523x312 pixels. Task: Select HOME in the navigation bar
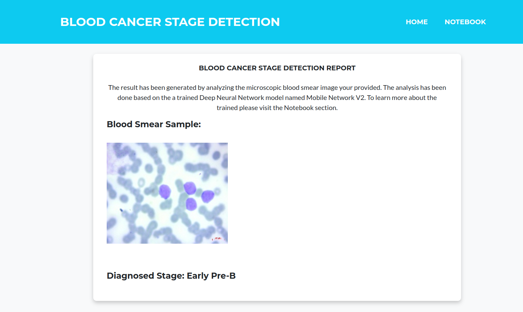[417, 22]
